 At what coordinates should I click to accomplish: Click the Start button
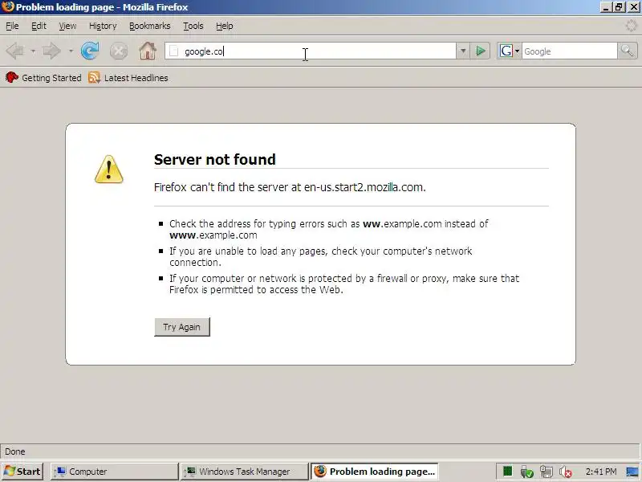(x=23, y=472)
